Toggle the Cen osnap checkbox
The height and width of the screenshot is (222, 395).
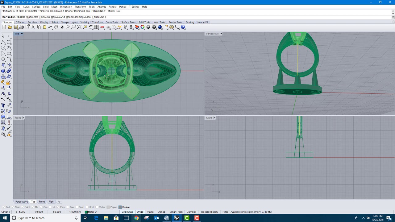tap(41, 207)
